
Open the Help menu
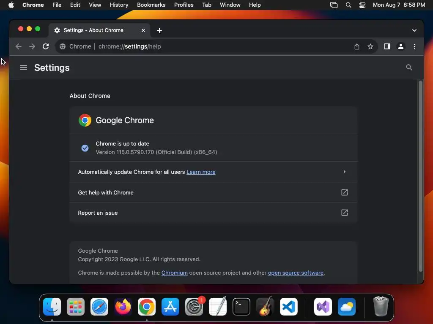point(255,5)
